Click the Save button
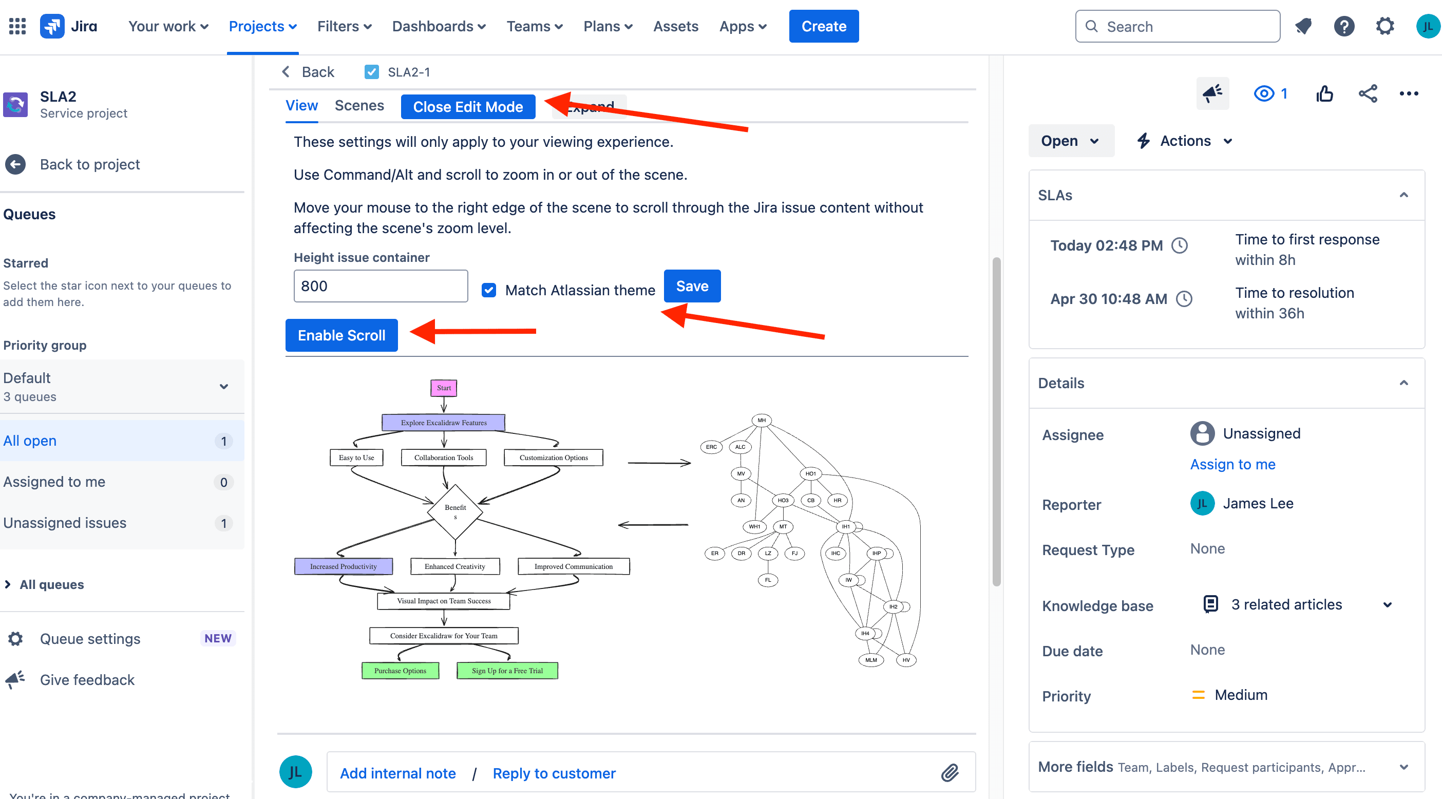Screen dimensions: 1442x799 click(692, 286)
